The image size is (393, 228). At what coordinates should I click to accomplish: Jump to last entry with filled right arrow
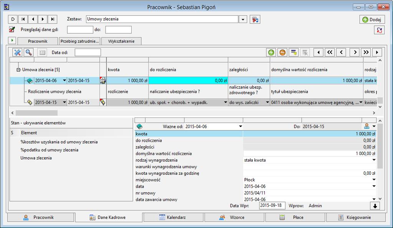tap(377, 52)
